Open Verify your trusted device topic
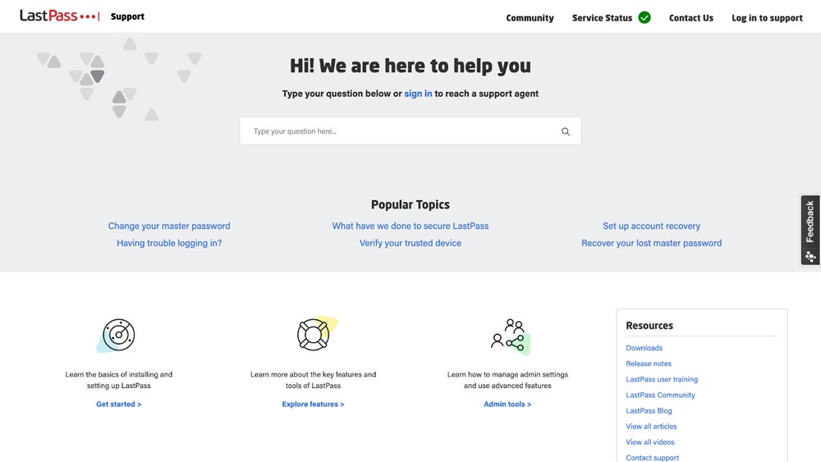Image resolution: width=821 pixels, height=462 pixels. tap(410, 243)
